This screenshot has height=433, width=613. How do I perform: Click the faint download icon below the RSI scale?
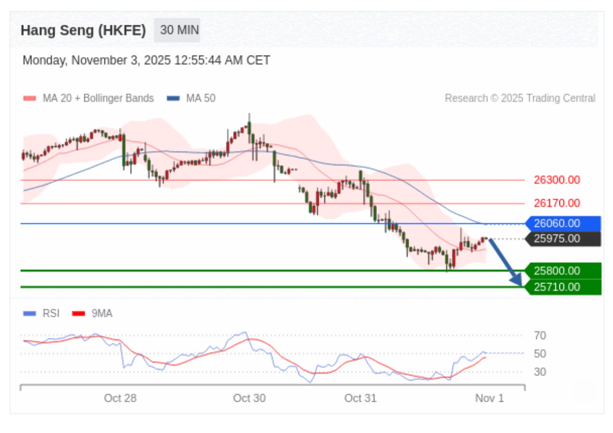click(585, 391)
